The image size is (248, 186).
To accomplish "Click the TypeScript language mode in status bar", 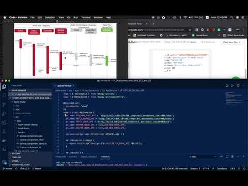I will [x=222, y=168].
